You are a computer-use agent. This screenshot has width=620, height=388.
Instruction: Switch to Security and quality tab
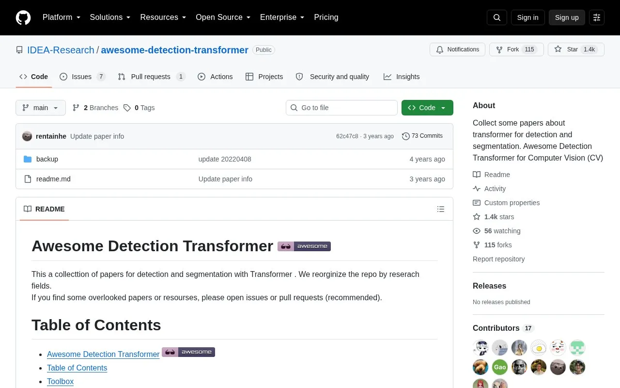coord(332,77)
